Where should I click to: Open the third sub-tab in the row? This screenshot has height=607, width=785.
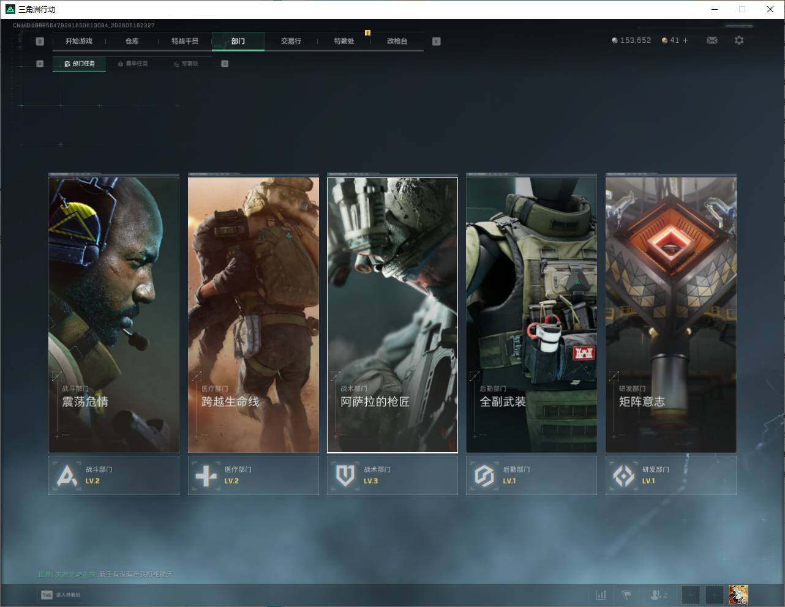186,64
